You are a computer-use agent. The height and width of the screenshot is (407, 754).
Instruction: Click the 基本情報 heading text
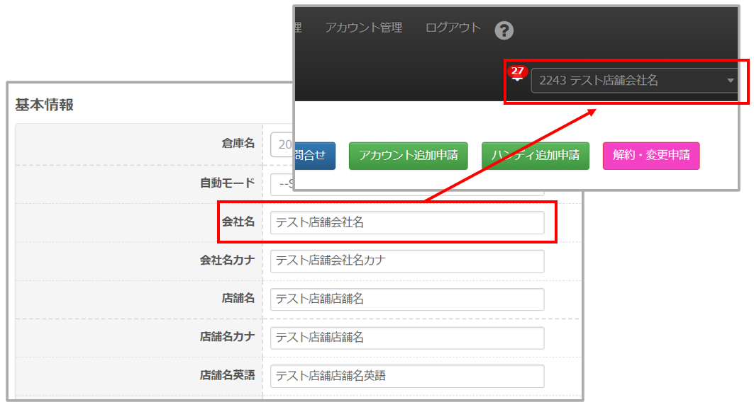(x=44, y=105)
